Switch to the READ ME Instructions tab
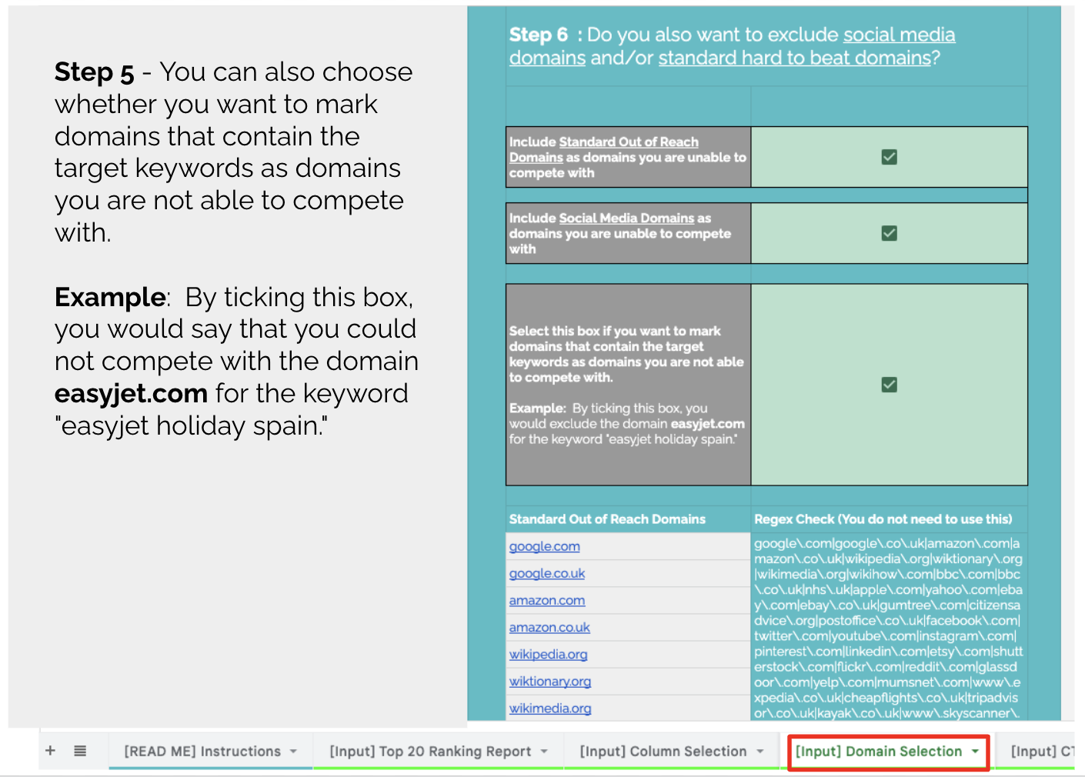This screenshot has height=777, width=1085. [x=202, y=752]
